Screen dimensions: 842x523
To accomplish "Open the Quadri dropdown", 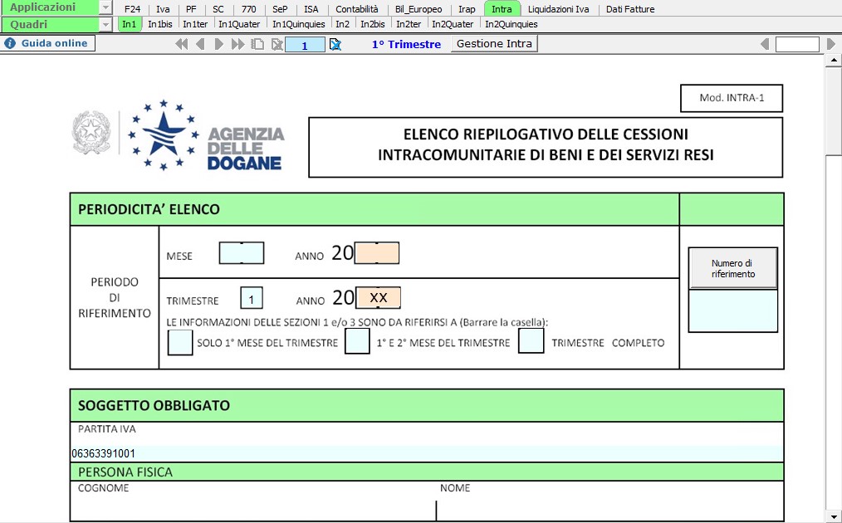I will (x=105, y=24).
